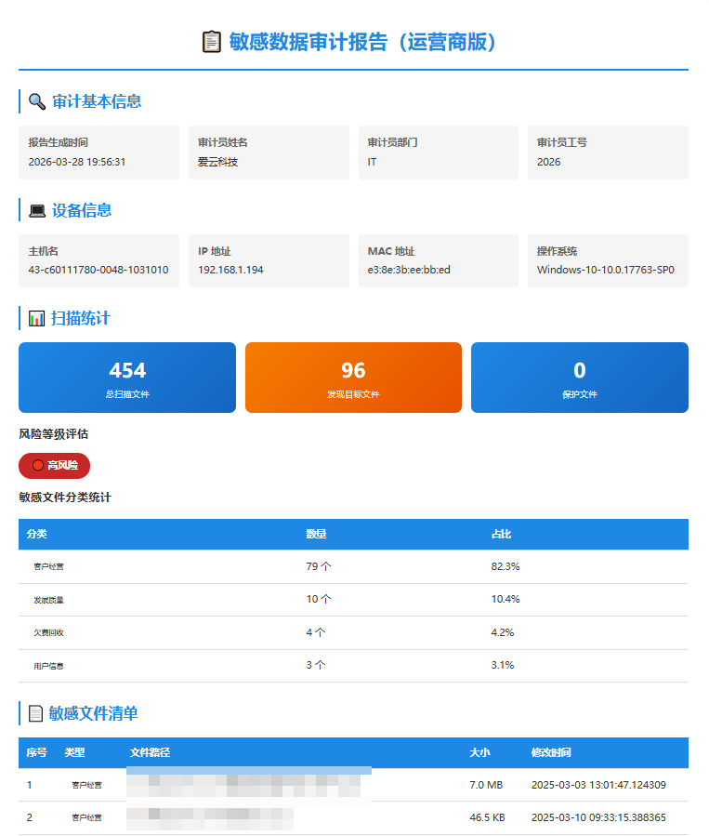This screenshot has height=836, width=709.
Task: Click the 发展质量 category row
Action: pyautogui.click(x=353, y=599)
